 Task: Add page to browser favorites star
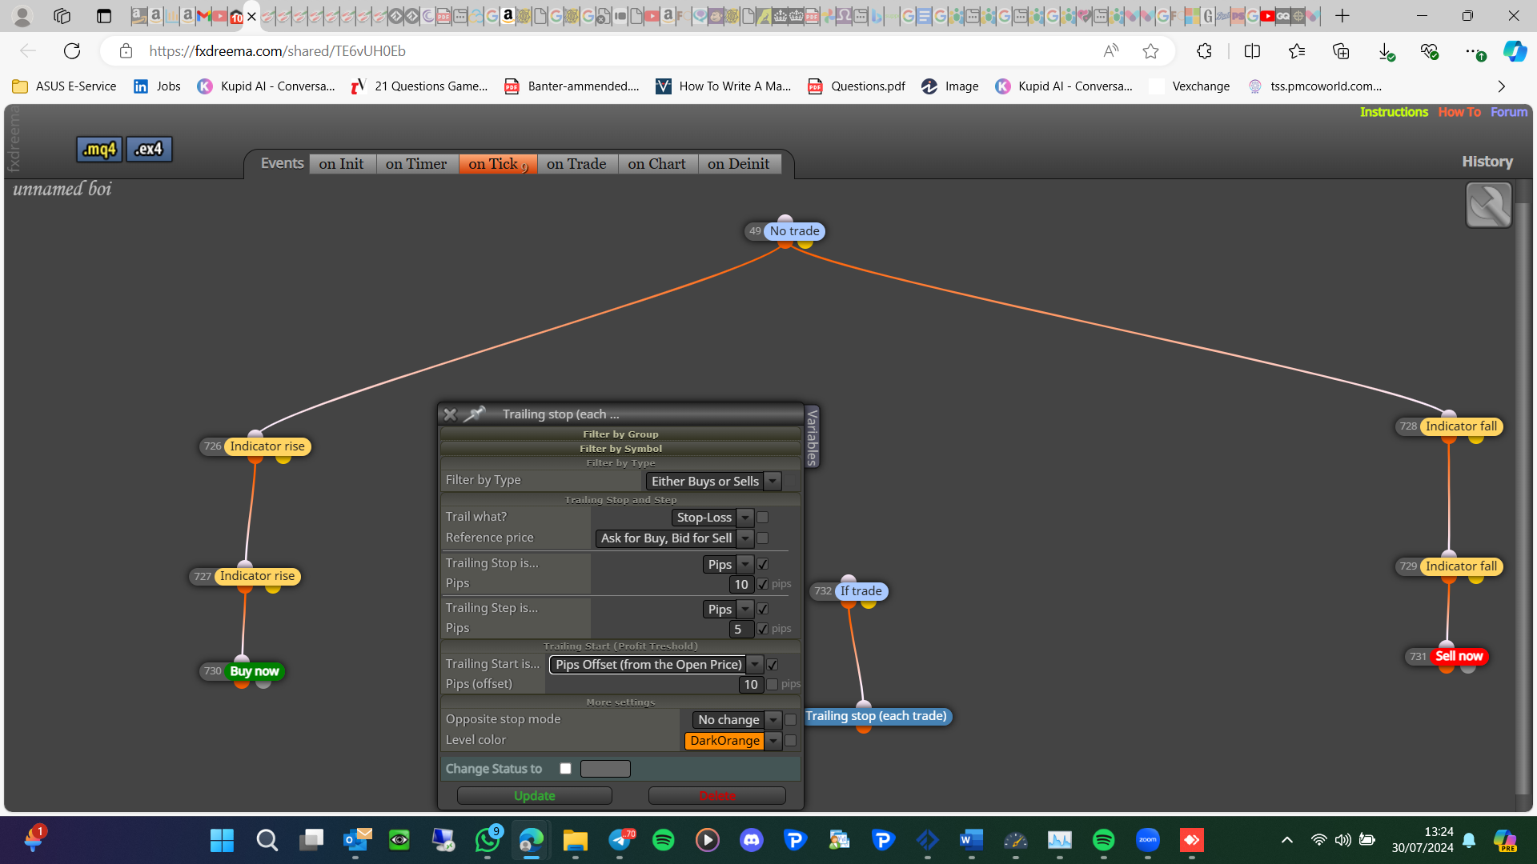click(x=1150, y=51)
